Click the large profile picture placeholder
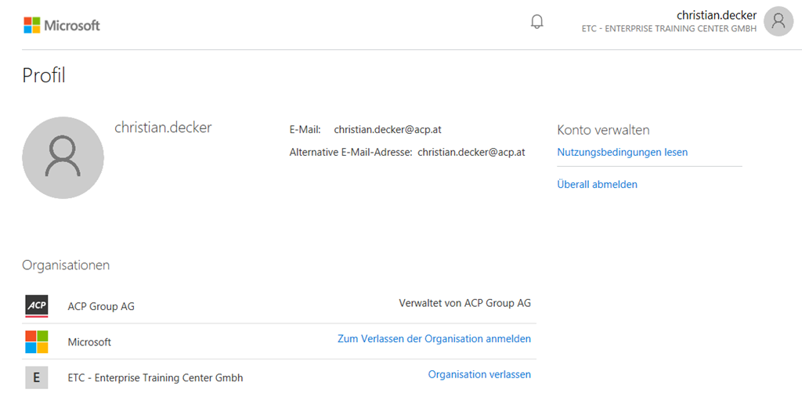 [63, 157]
